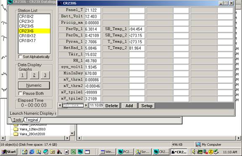This screenshot has height=156, width=242.
Task: Select station CR10X2
Action: pyautogui.click(x=34, y=16)
